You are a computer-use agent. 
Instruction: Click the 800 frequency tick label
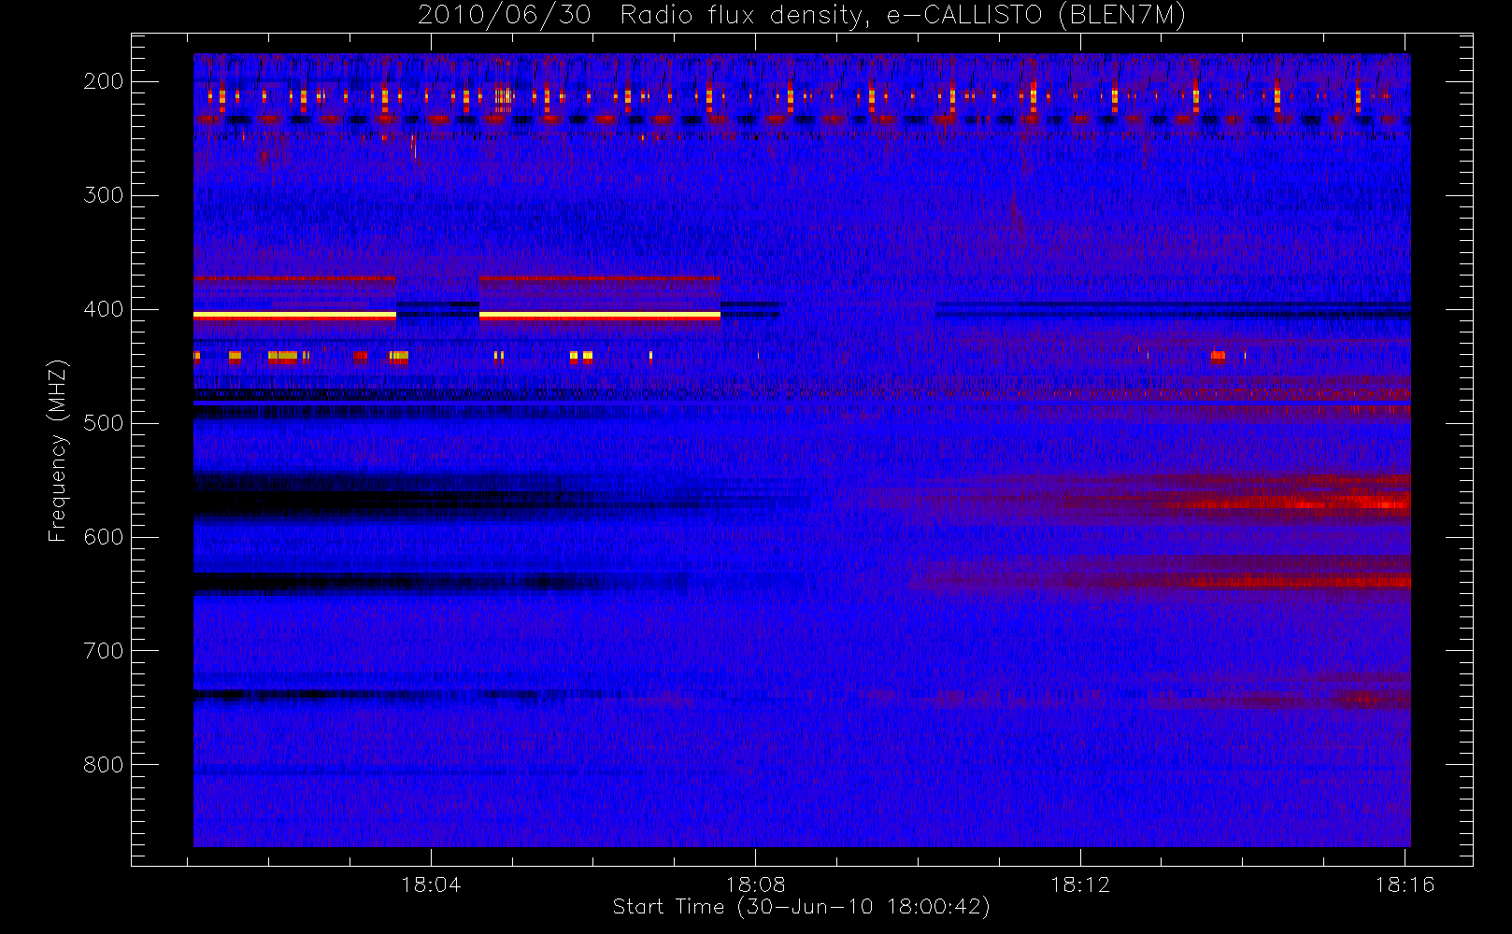104,765
